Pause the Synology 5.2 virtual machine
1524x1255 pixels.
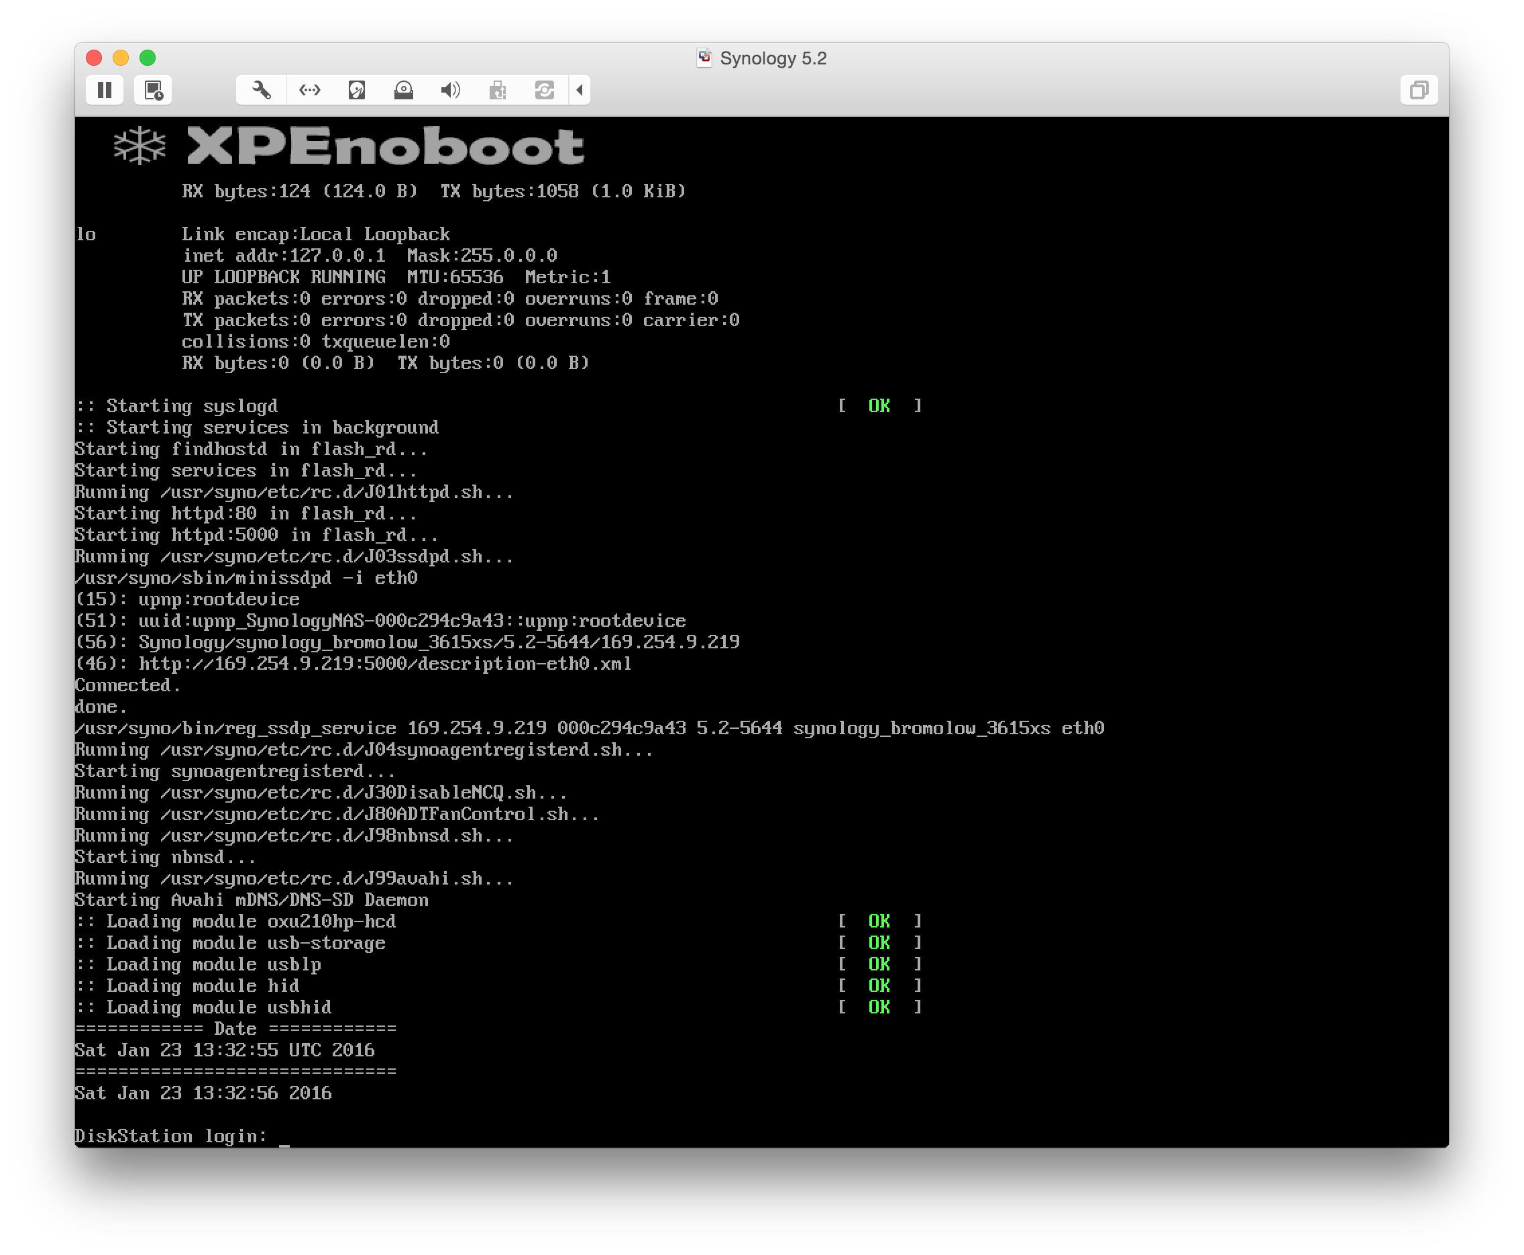pyautogui.click(x=105, y=91)
